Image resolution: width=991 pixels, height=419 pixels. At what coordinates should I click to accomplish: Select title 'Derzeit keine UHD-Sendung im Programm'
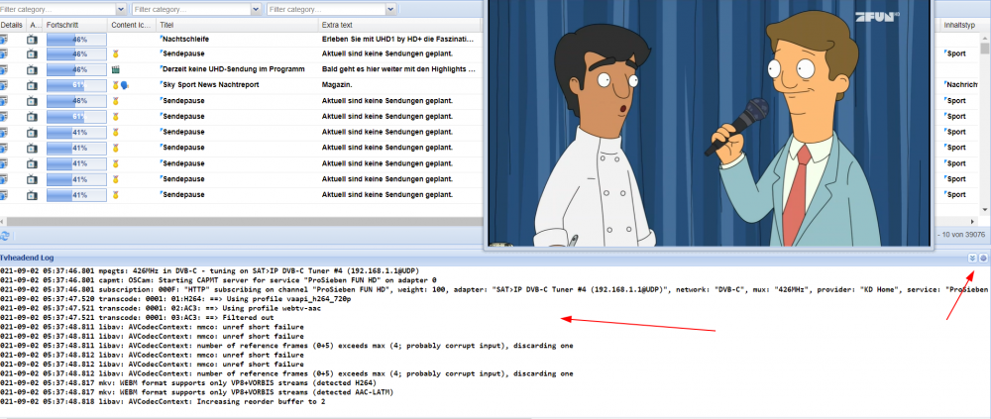tap(233, 69)
